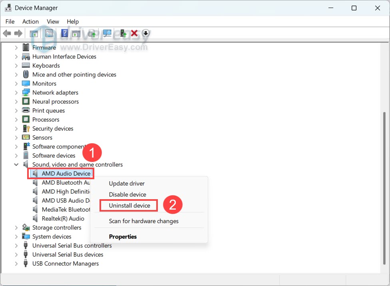Image resolution: width=390 pixels, height=286 pixels.
Task: Click the Device Manager title bar icon
Action: tap(8, 8)
